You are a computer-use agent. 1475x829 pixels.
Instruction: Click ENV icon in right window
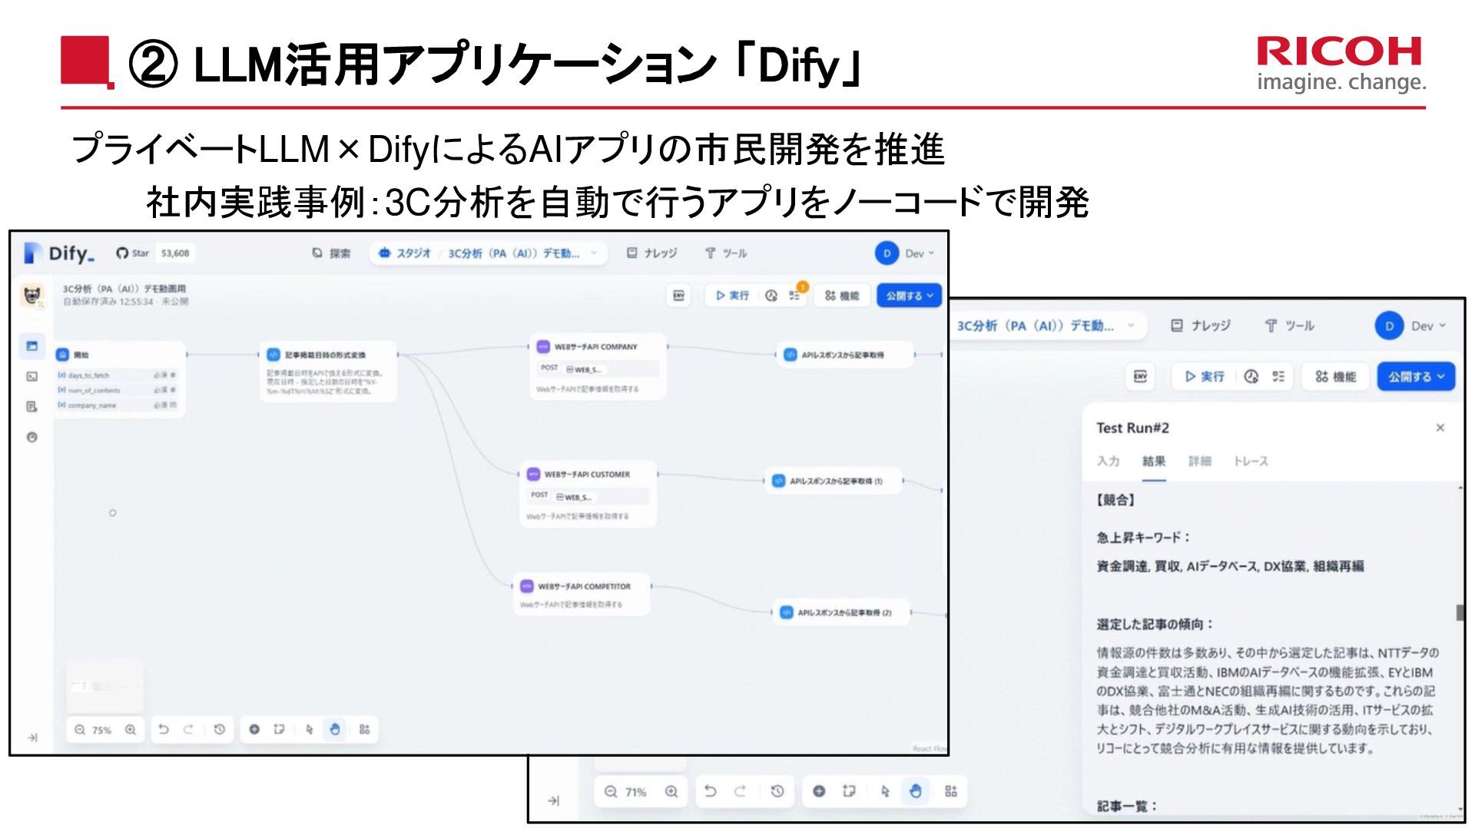tap(1141, 376)
